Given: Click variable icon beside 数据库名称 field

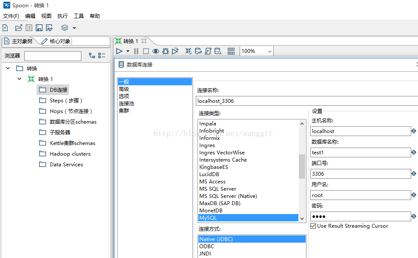Looking at the screenshot, I should point(414,152).
